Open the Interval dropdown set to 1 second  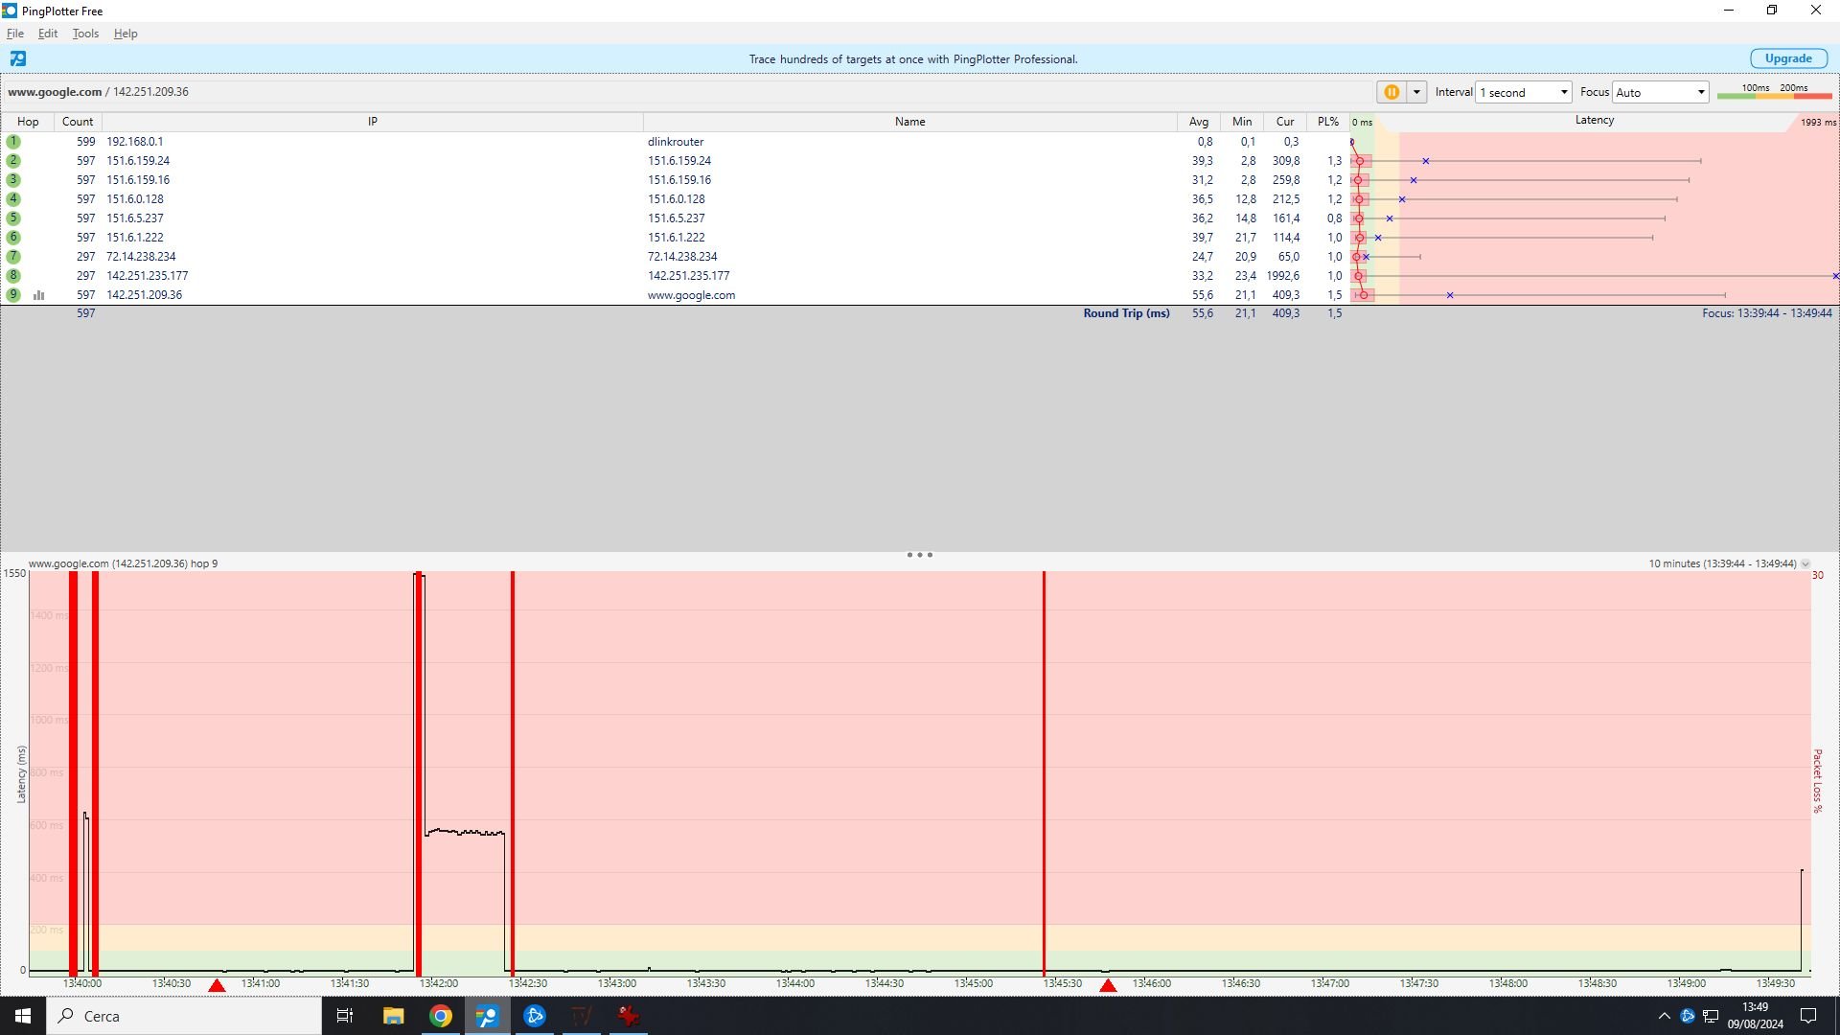coord(1523,92)
